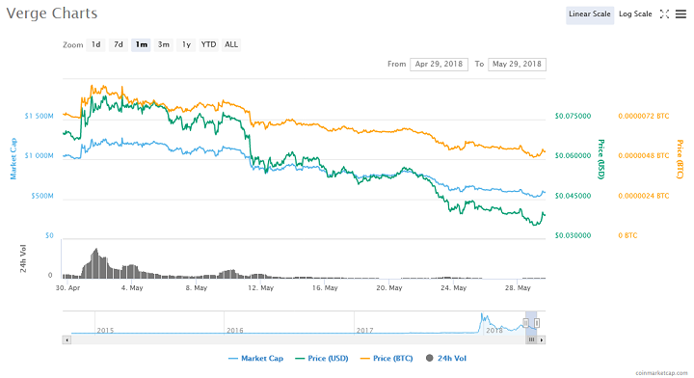The width and height of the screenshot is (694, 378).
Task: Click the $500M axis label
Action: pos(42,196)
